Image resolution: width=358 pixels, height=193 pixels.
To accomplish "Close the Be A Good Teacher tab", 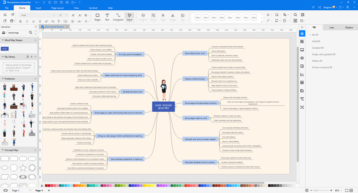I will point(67,27).
